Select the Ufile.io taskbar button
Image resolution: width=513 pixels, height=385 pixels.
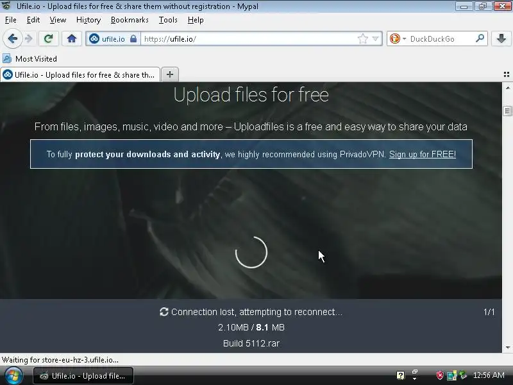83,376
